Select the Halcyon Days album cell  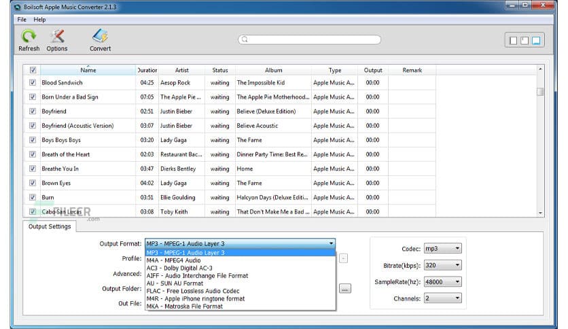pos(272,198)
